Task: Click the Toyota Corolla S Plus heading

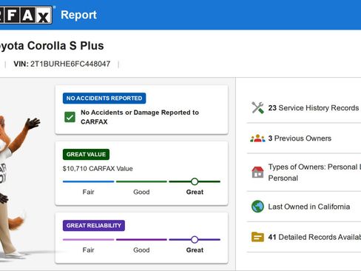Action: (52, 46)
